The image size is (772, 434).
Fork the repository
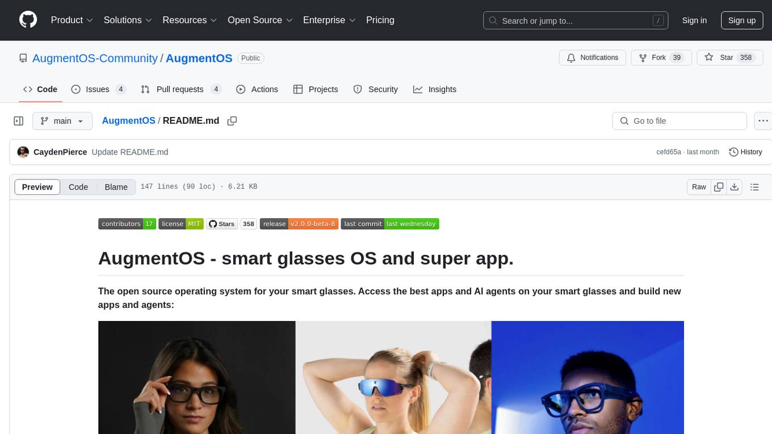tap(661, 58)
